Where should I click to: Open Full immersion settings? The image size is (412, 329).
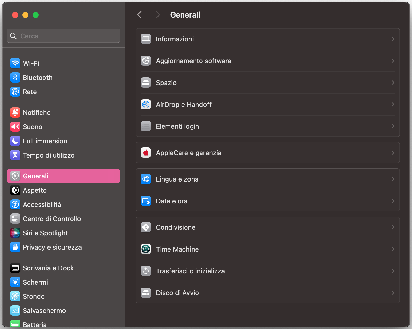(45, 141)
